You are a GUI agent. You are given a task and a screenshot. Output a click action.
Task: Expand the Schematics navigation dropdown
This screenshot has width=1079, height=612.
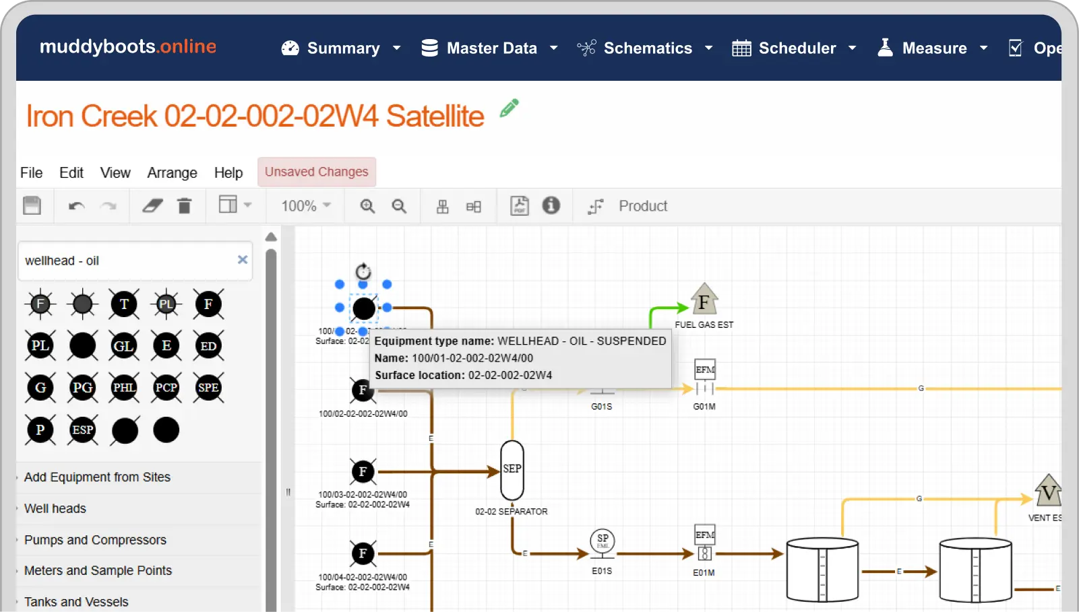[645, 48]
